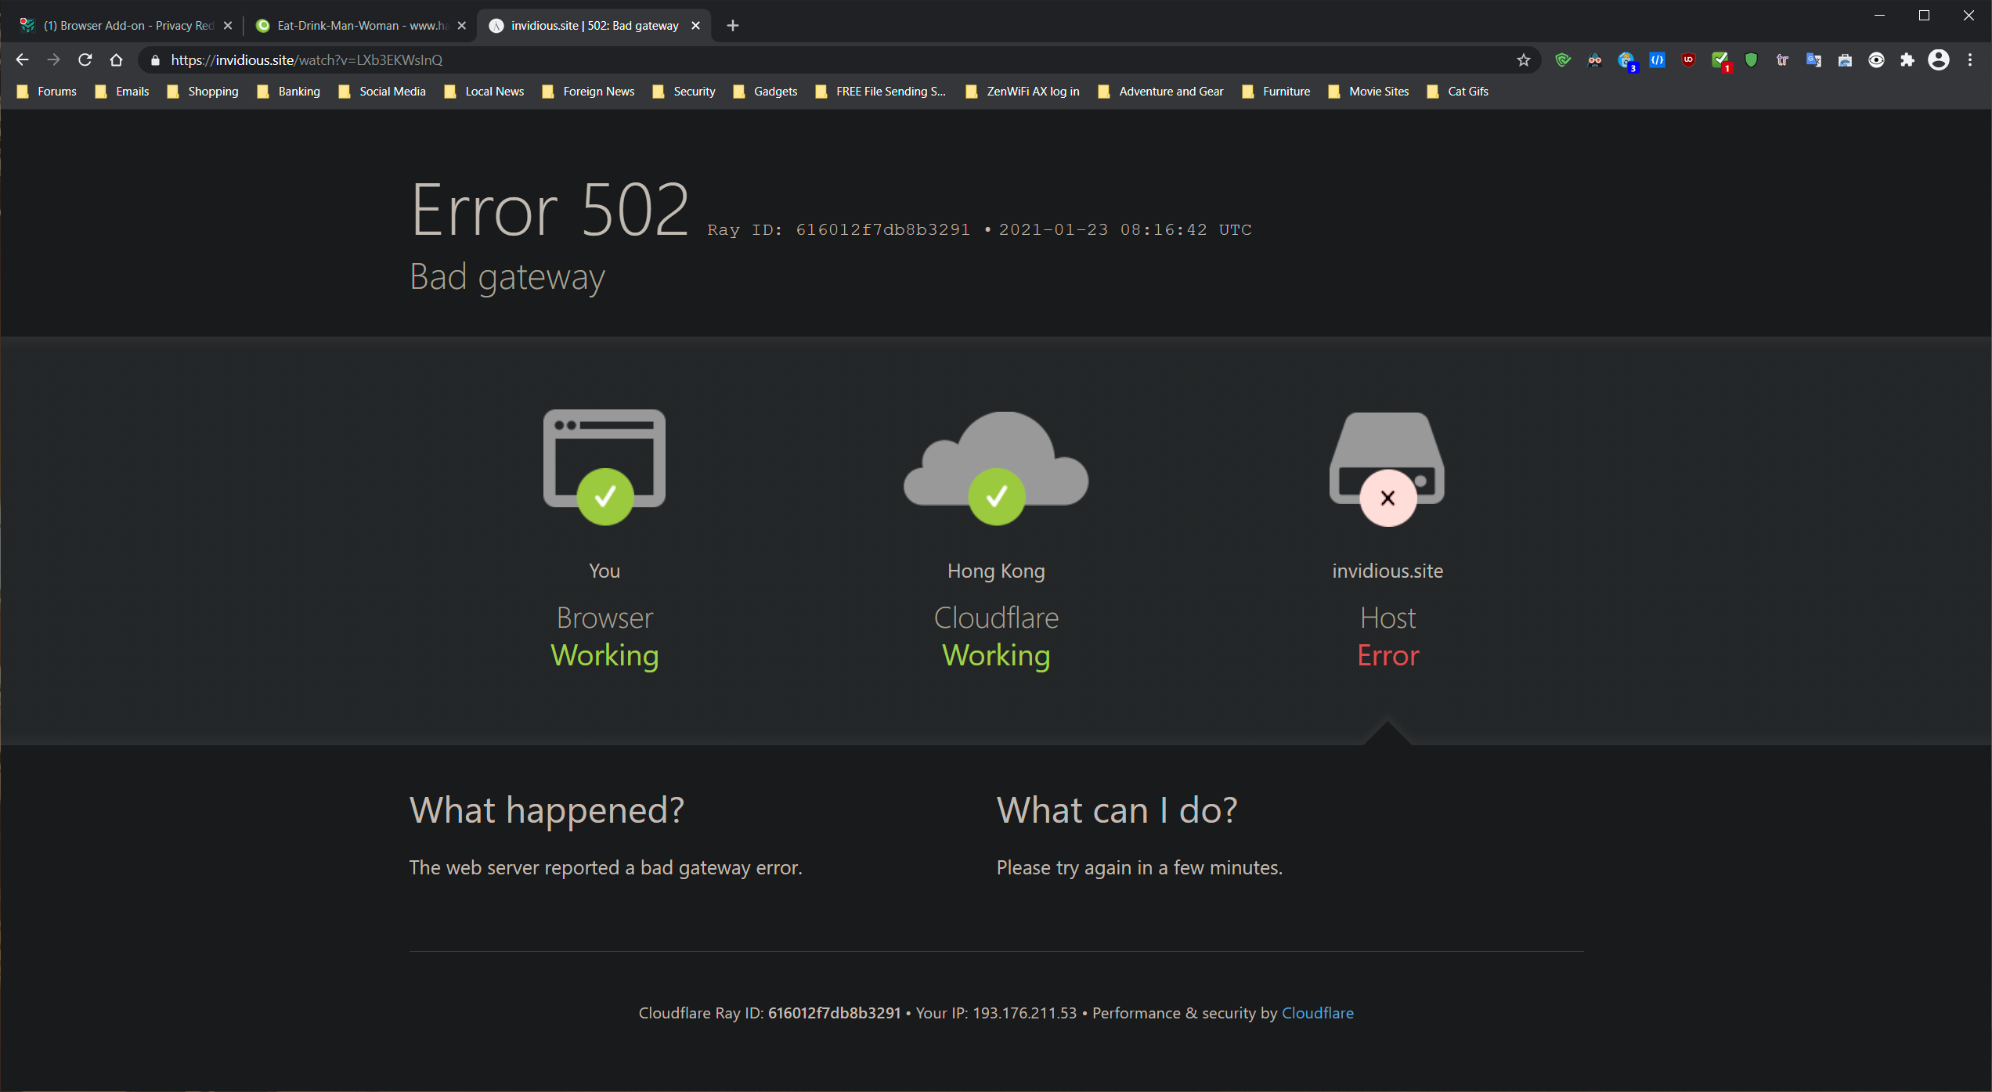The height and width of the screenshot is (1092, 1992).
Task: Reload the page with refresh button
Action: tap(85, 60)
